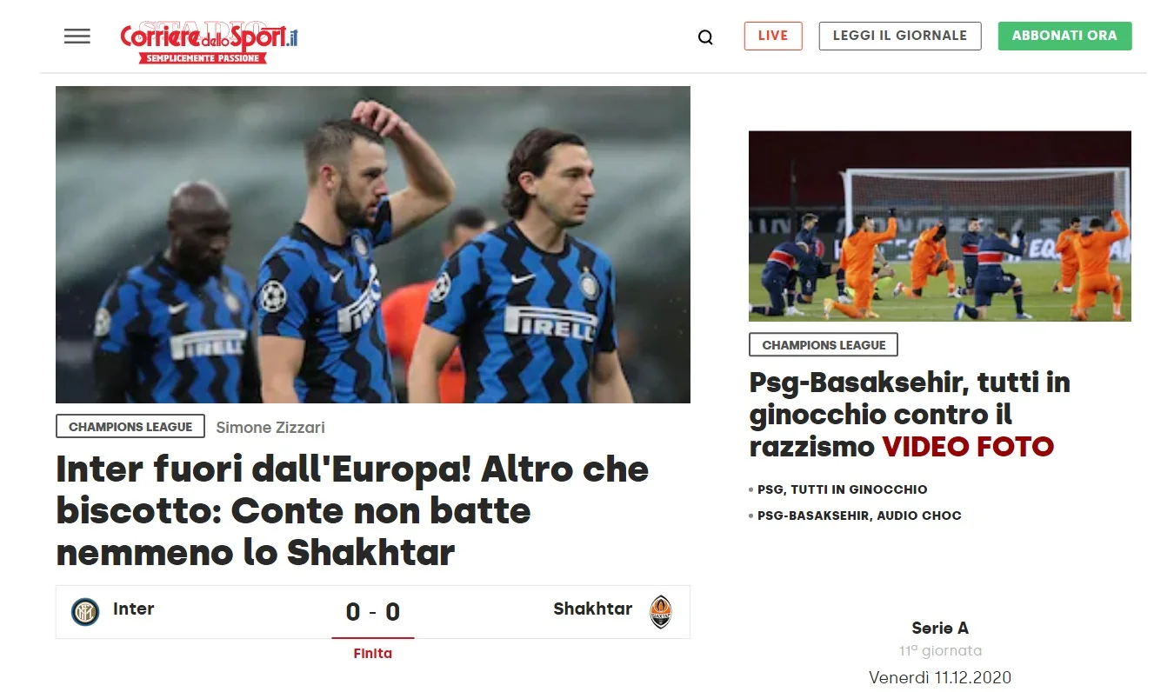Click the Shakhtar club crest icon

661,612
